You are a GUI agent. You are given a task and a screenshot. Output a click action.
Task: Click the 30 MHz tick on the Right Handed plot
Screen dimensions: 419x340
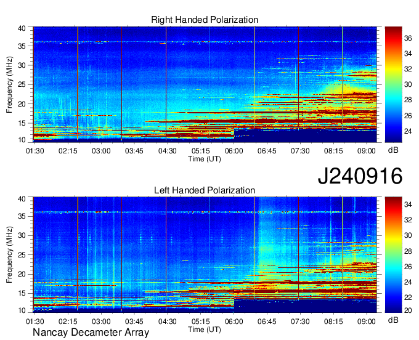pyautogui.click(x=22, y=65)
